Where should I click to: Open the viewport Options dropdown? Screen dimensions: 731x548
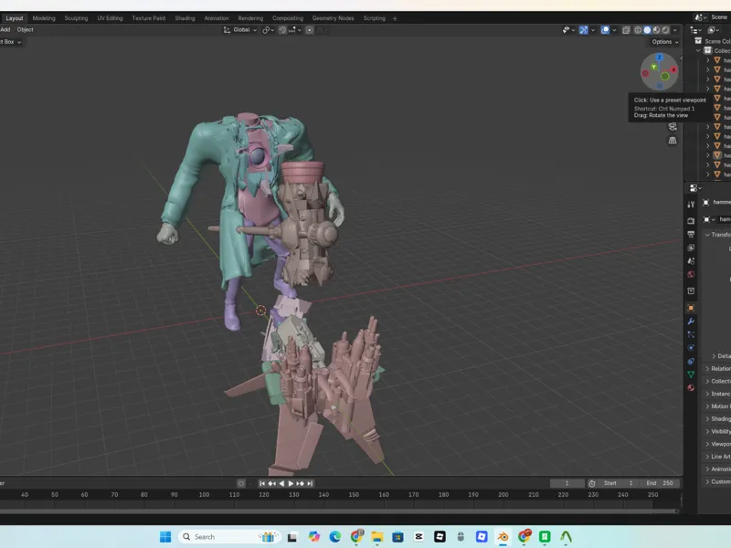click(665, 42)
